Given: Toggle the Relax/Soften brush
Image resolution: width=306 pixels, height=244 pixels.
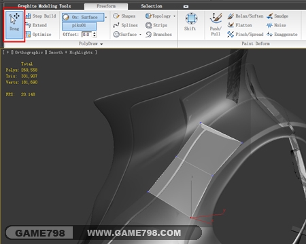Looking at the screenshot, I should [x=245, y=16].
